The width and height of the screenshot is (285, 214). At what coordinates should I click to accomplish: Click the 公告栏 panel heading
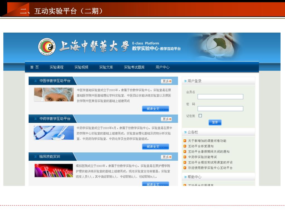(x=193, y=132)
